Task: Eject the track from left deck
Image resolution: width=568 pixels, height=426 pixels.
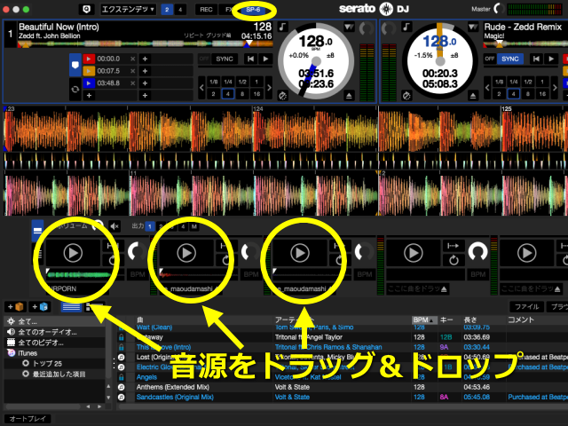Action: [x=349, y=94]
